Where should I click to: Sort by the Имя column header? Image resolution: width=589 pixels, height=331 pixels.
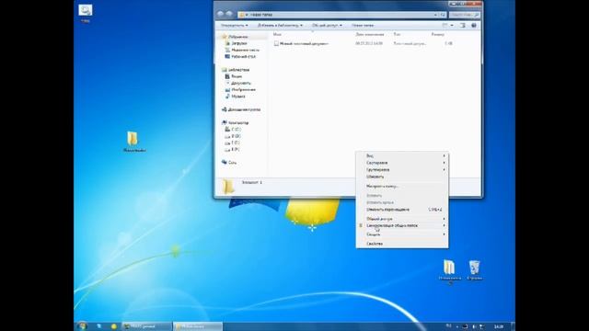(x=277, y=34)
